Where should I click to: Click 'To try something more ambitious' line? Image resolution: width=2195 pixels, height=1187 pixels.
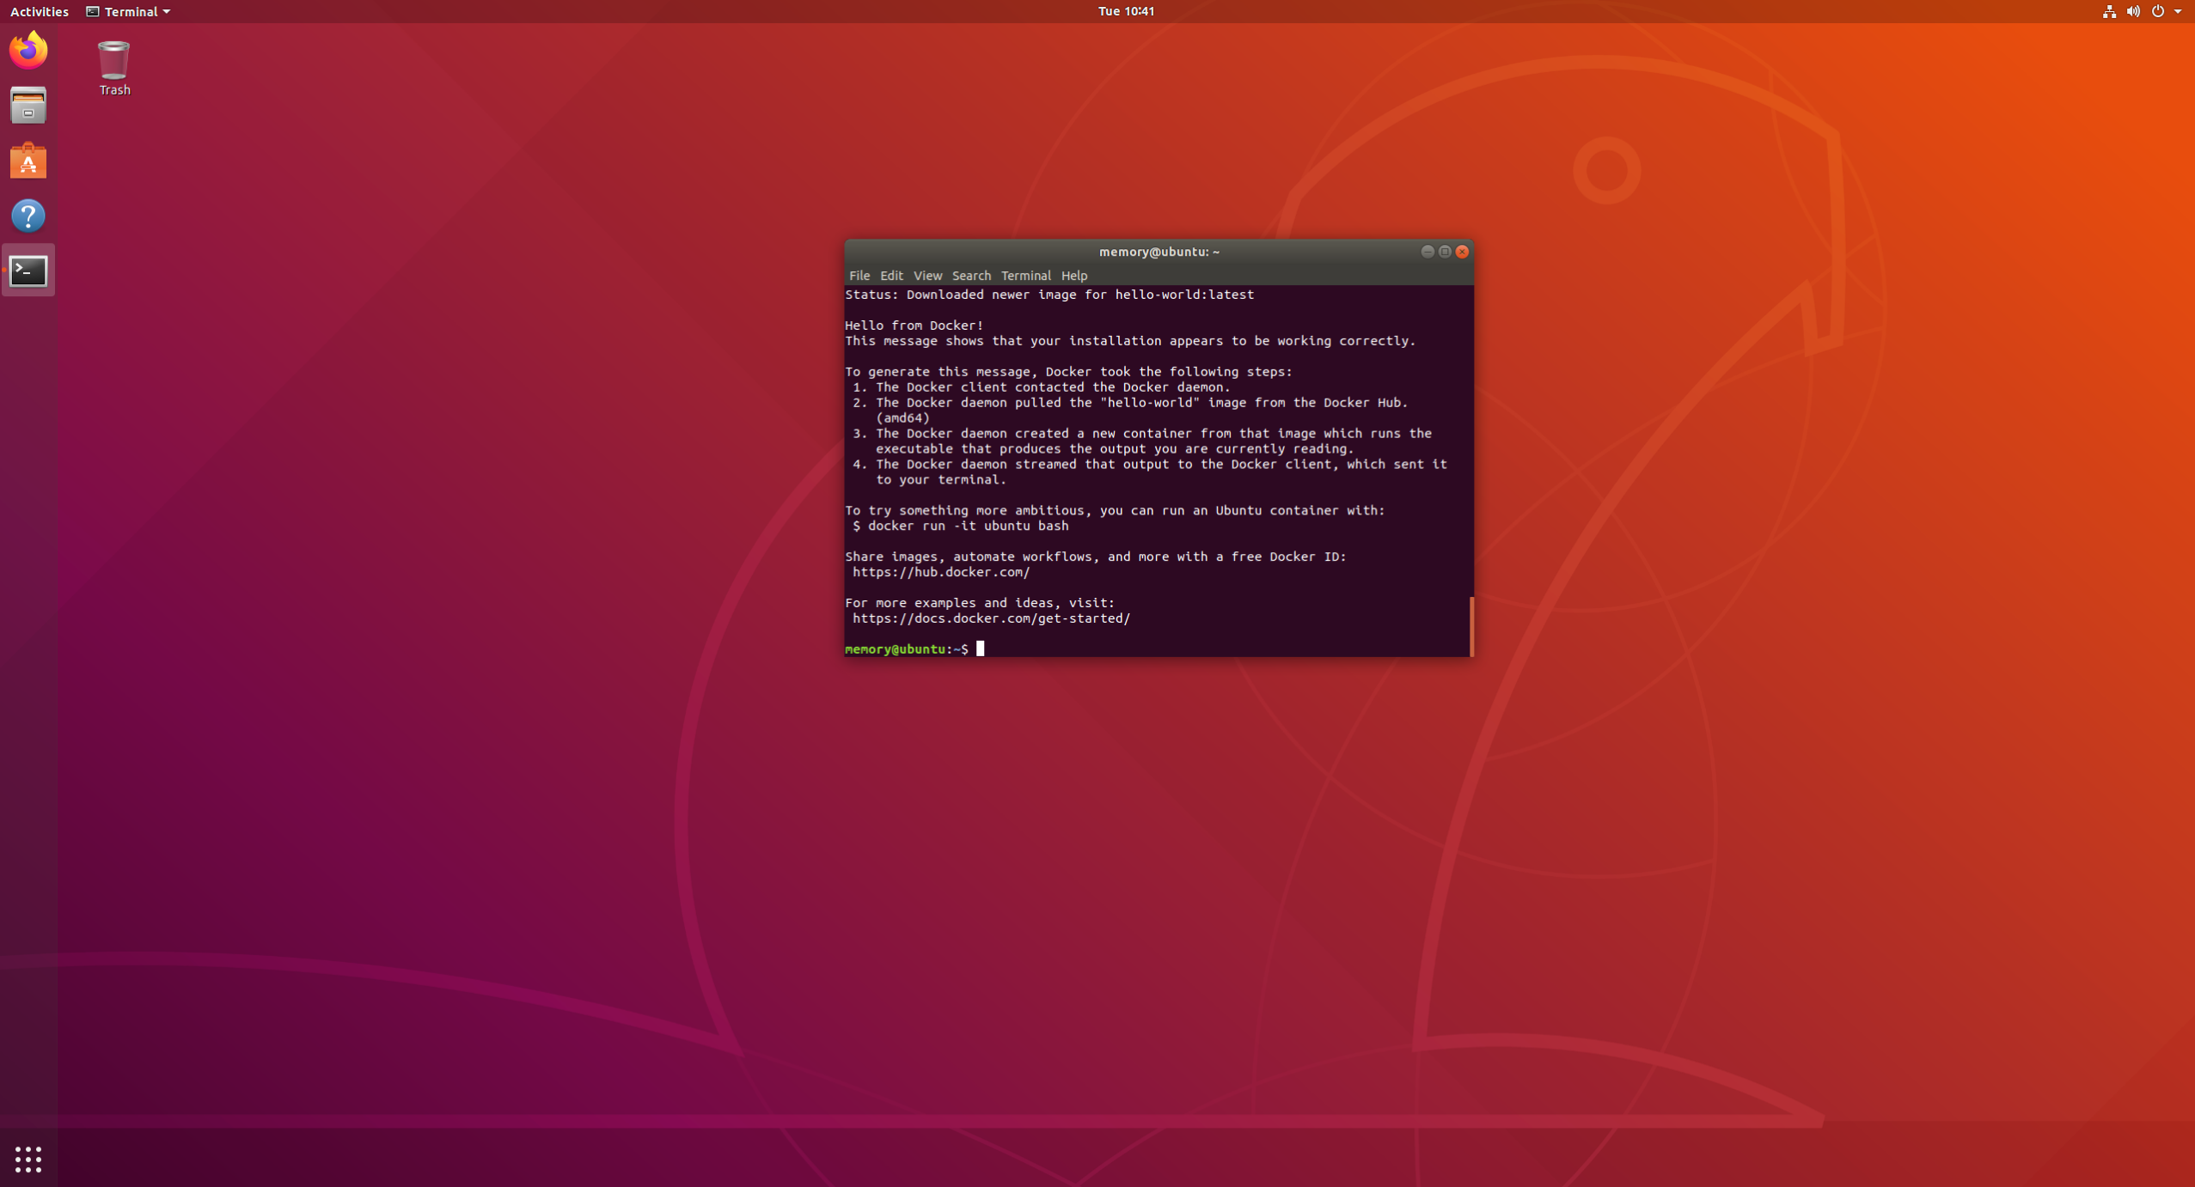pyautogui.click(x=1115, y=510)
